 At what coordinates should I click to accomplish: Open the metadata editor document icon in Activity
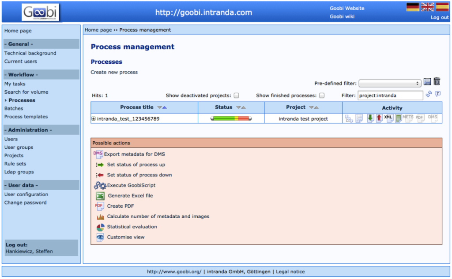(x=359, y=118)
